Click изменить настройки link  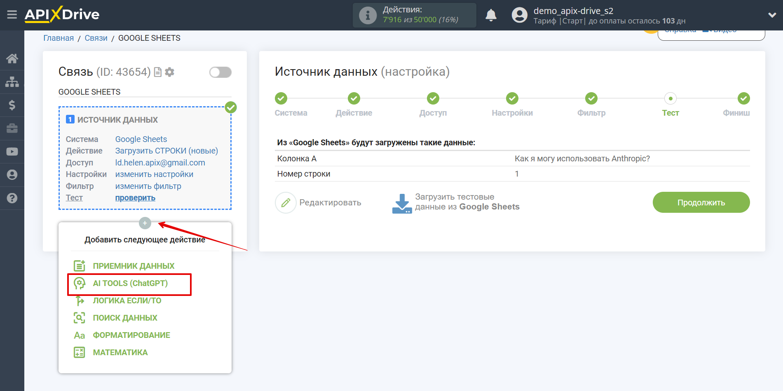click(x=154, y=174)
